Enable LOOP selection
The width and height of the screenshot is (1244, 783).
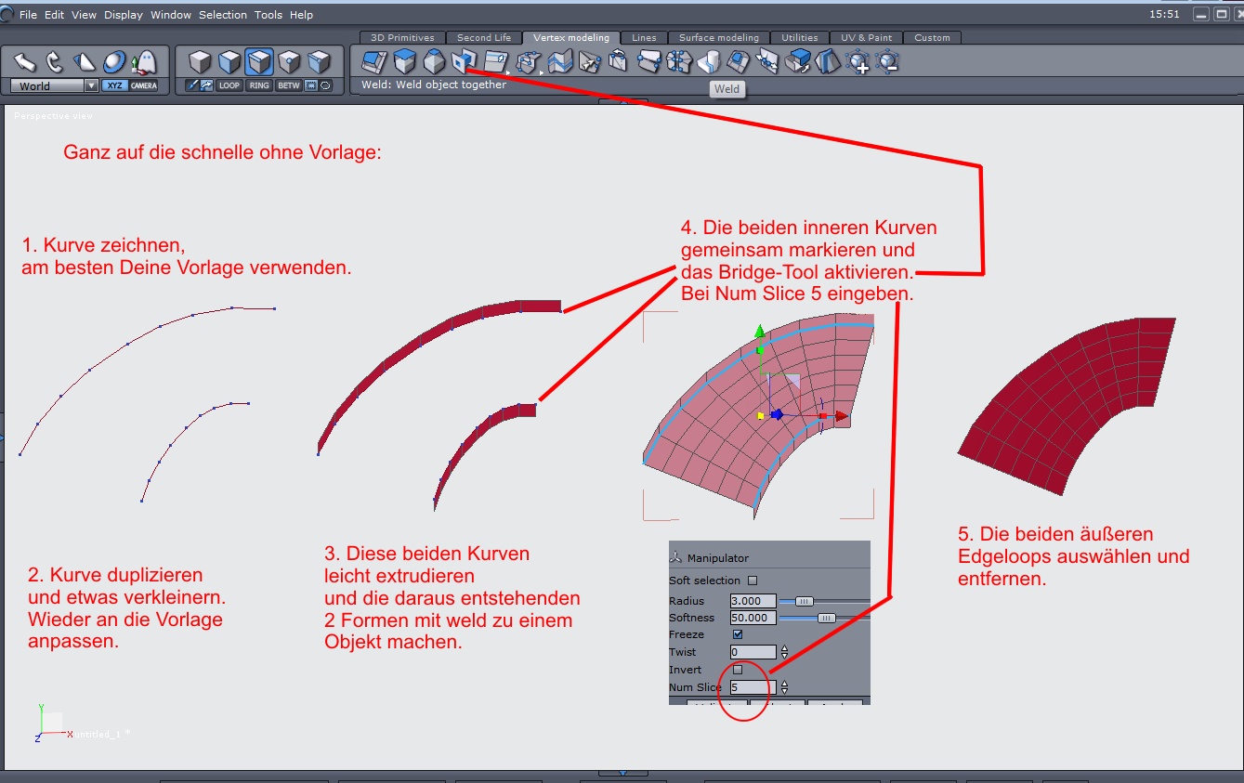click(229, 85)
